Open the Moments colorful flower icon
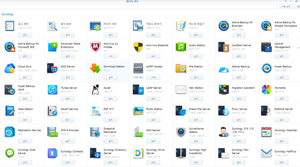The image size is (300, 167). tap(266, 89)
